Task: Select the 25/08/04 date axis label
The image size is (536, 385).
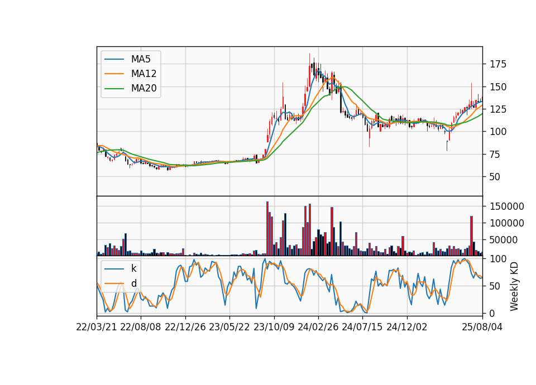Action: click(482, 328)
